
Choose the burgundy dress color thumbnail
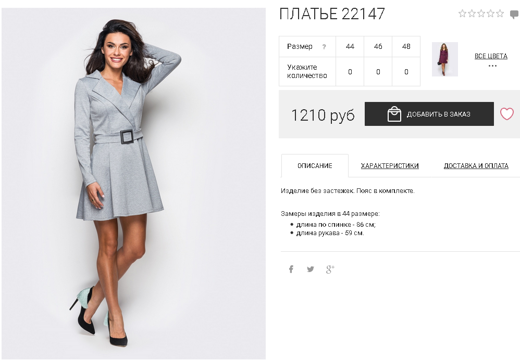[445, 59]
